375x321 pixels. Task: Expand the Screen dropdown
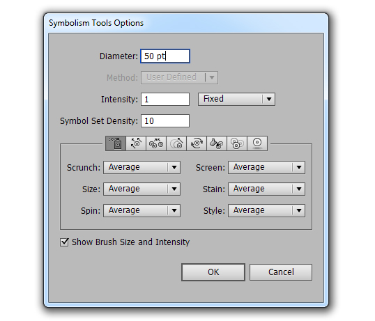click(x=266, y=167)
